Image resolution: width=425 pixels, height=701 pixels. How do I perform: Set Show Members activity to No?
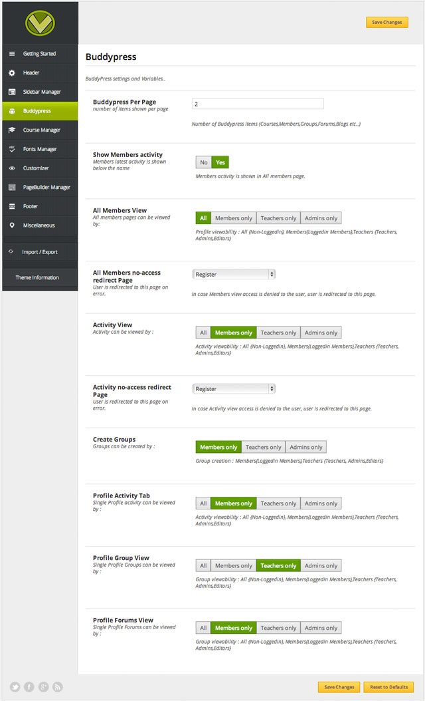point(204,162)
